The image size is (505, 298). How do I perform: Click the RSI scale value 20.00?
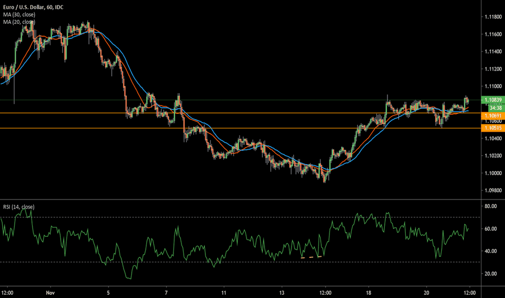(x=491, y=274)
